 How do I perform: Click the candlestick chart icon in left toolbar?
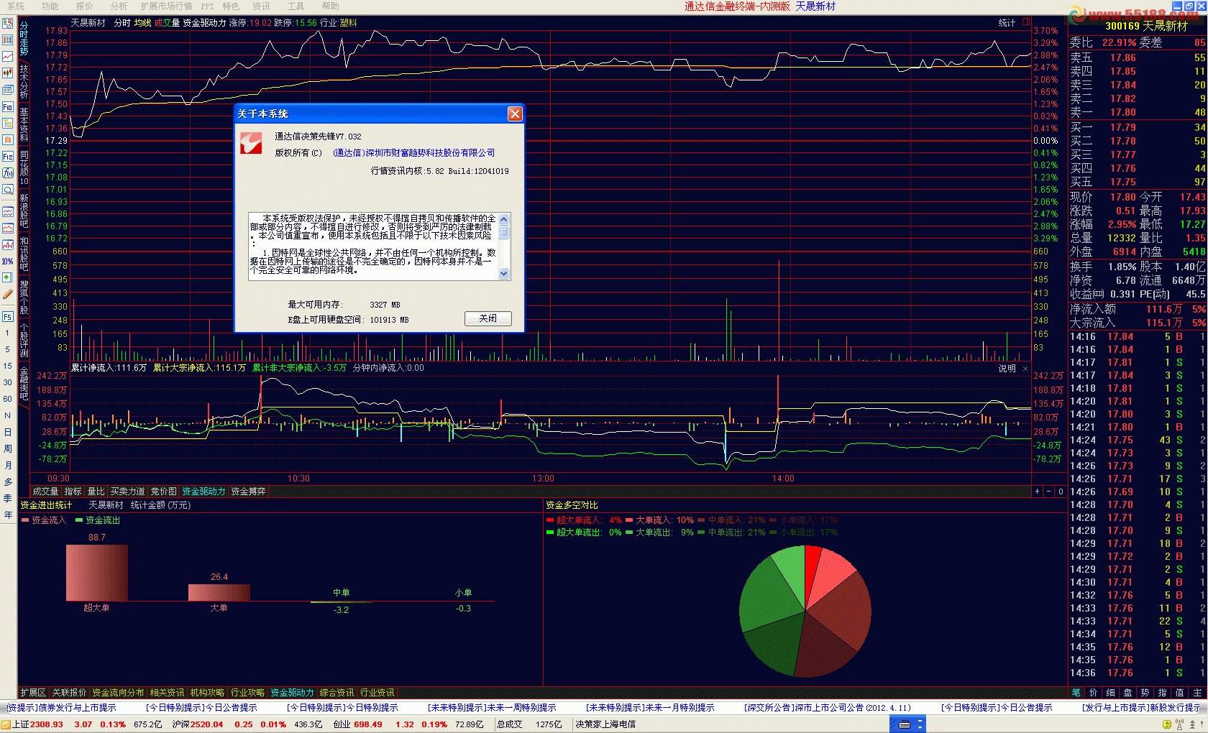pyautogui.click(x=8, y=73)
